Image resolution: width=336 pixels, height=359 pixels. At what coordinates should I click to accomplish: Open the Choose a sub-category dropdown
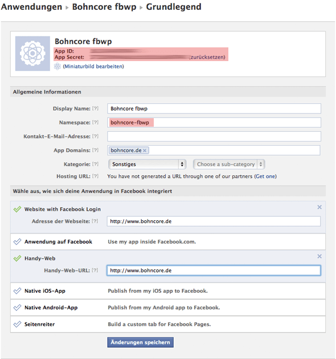tap(229, 164)
